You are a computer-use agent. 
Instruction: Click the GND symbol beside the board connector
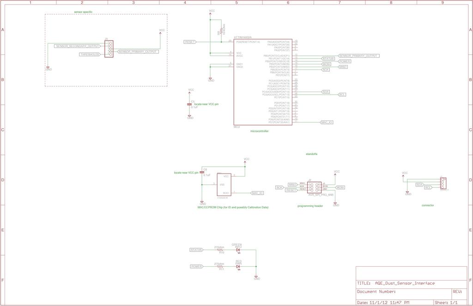tap(408, 193)
